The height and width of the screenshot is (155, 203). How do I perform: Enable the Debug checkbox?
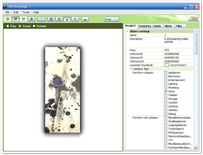[166, 114]
